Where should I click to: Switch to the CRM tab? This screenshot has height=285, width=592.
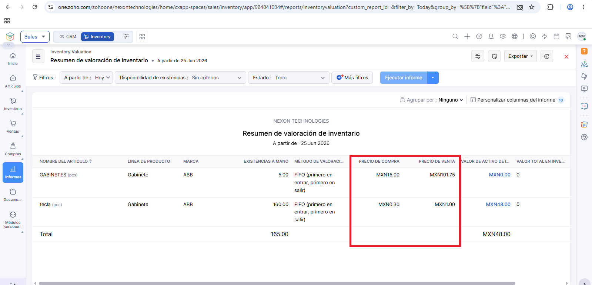tap(68, 37)
